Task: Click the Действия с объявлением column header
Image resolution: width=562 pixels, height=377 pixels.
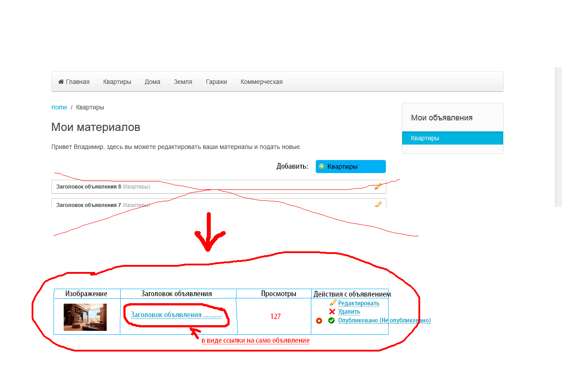Action: click(352, 294)
